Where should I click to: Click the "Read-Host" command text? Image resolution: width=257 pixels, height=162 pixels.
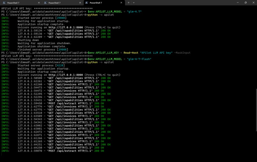tap(131, 53)
